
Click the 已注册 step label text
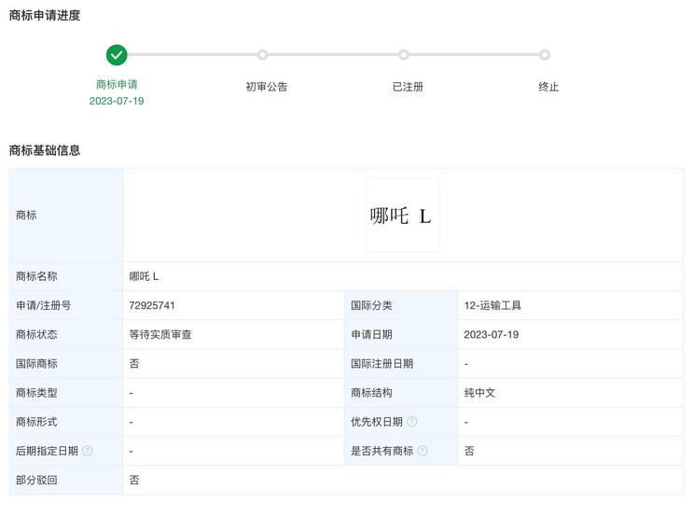pos(408,87)
